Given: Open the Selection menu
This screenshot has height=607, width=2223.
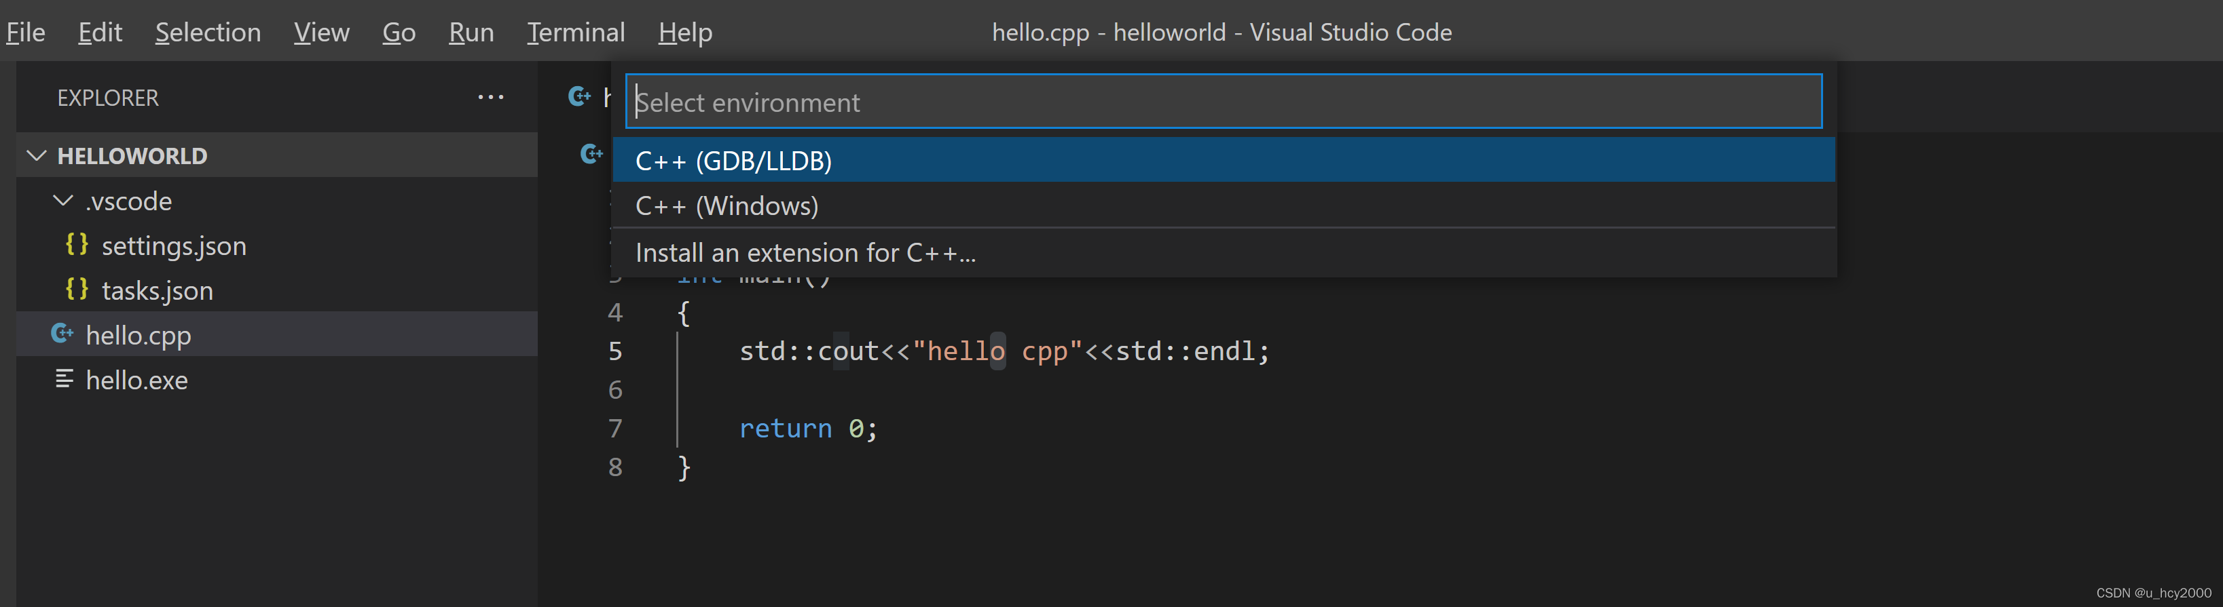Looking at the screenshot, I should (x=208, y=32).
